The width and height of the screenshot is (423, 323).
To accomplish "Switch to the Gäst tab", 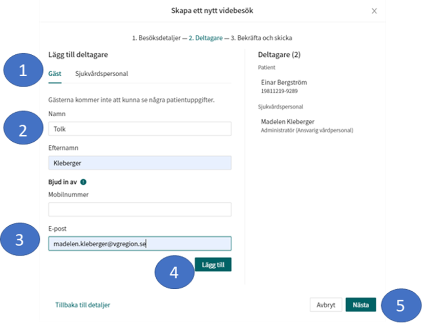I will 54,74.
